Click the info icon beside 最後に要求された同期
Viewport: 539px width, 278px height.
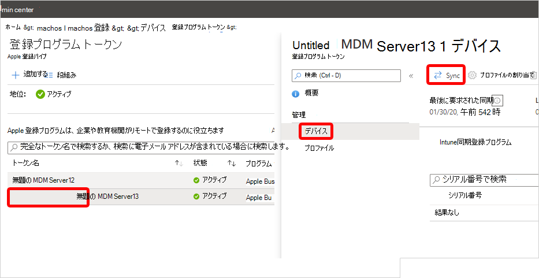pyautogui.click(x=498, y=101)
